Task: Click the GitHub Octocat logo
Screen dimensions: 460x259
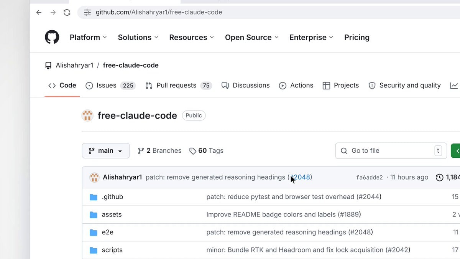Action: pos(52,37)
